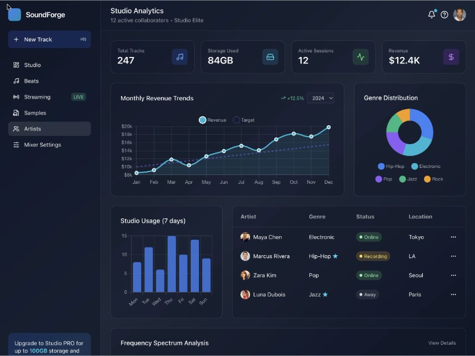Toggle Jazz in genre legend

(408, 179)
